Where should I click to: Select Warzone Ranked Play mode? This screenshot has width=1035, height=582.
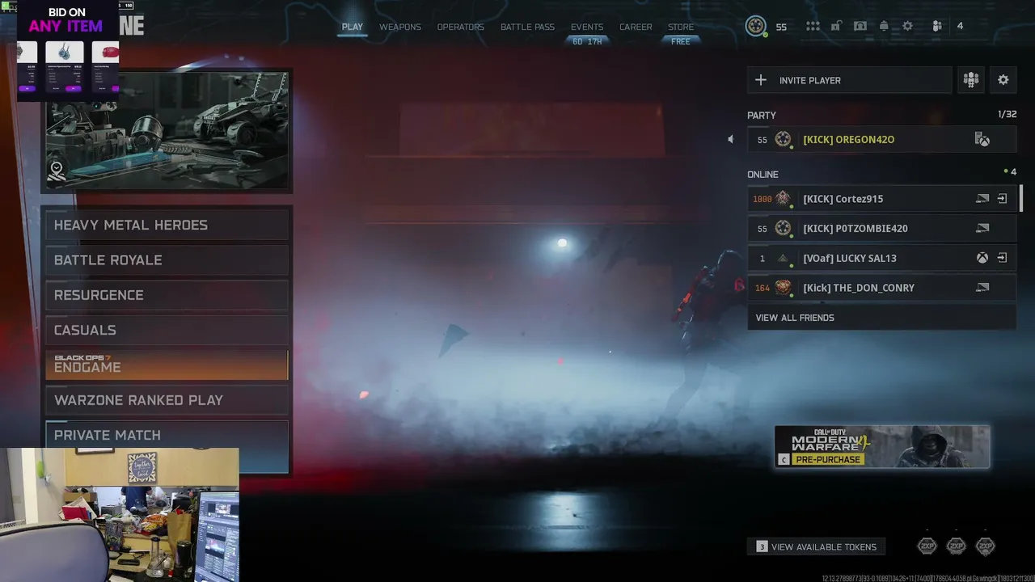[x=167, y=400]
